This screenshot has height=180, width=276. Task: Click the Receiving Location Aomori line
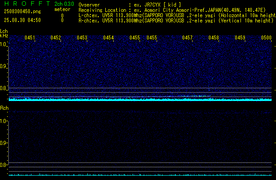pos(172,10)
